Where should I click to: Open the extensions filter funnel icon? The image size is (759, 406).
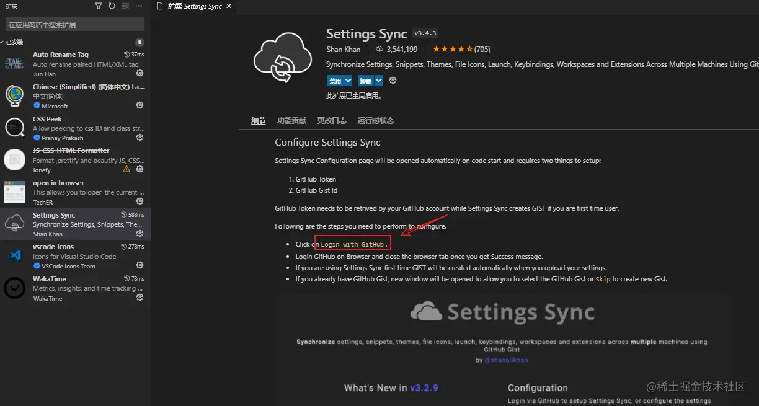(x=99, y=6)
